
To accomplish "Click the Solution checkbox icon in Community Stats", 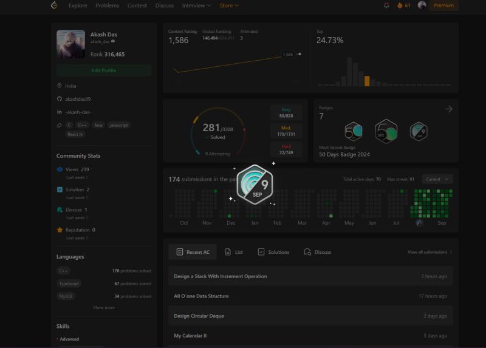I will (x=60, y=189).
